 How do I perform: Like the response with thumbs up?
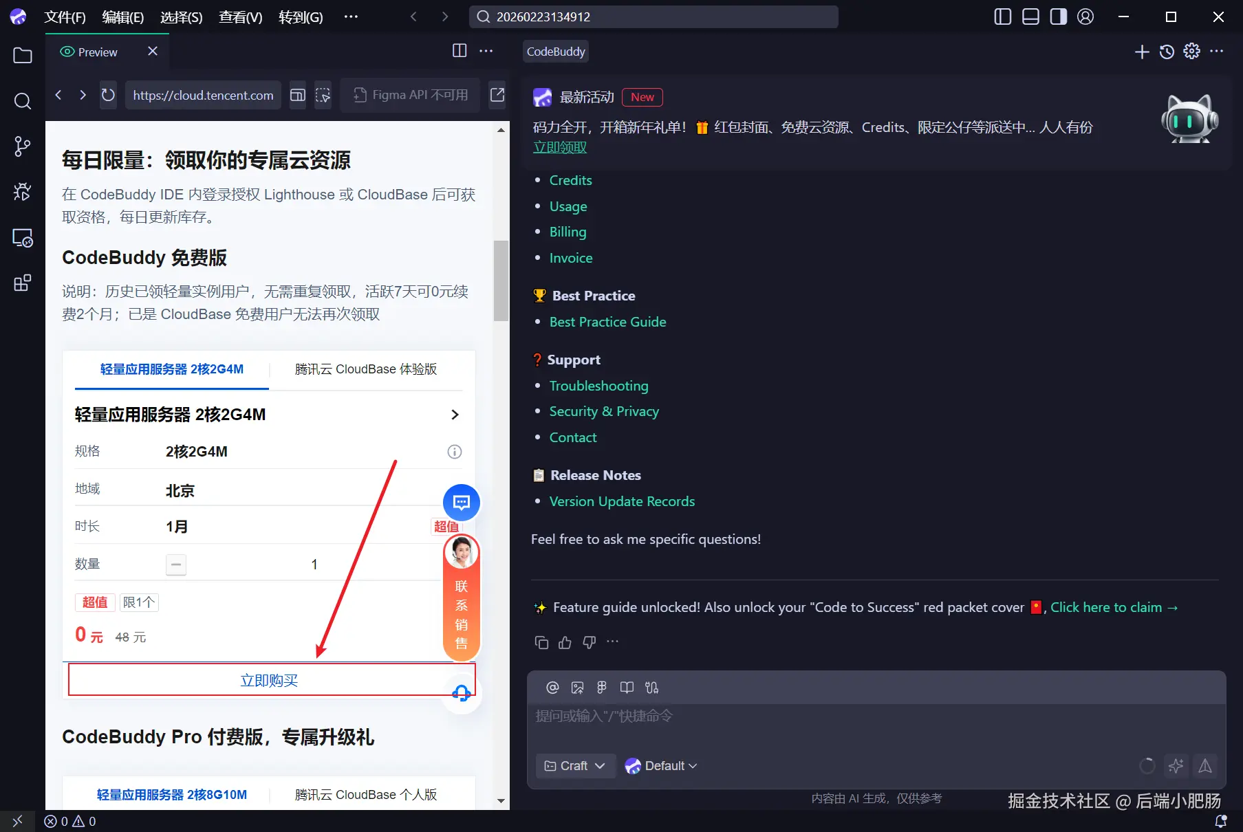coord(565,642)
